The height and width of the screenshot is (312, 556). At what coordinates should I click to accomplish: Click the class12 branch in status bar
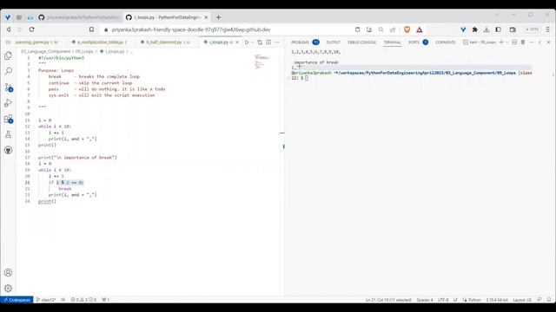tap(46, 300)
